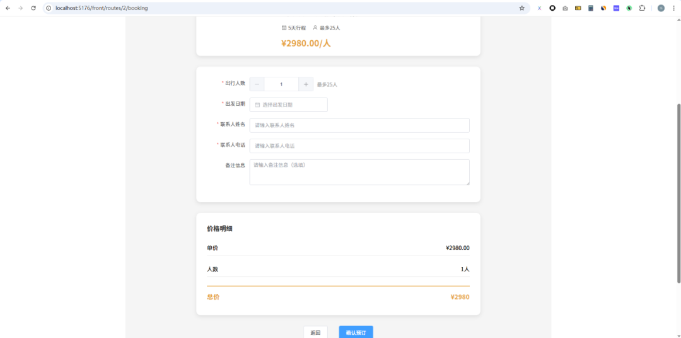This screenshot has width=681, height=338.
Task: Click the page vertical scrollbar
Action: coord(678,194)
